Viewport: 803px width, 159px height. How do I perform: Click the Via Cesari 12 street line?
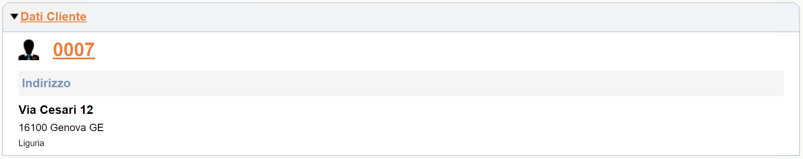click(x=56, y=110)
